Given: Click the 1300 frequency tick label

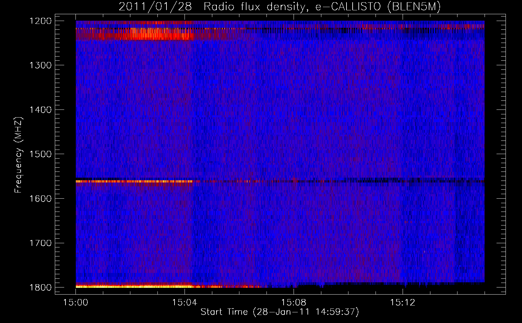Looking at the screenshot, I should coord(40,65).
